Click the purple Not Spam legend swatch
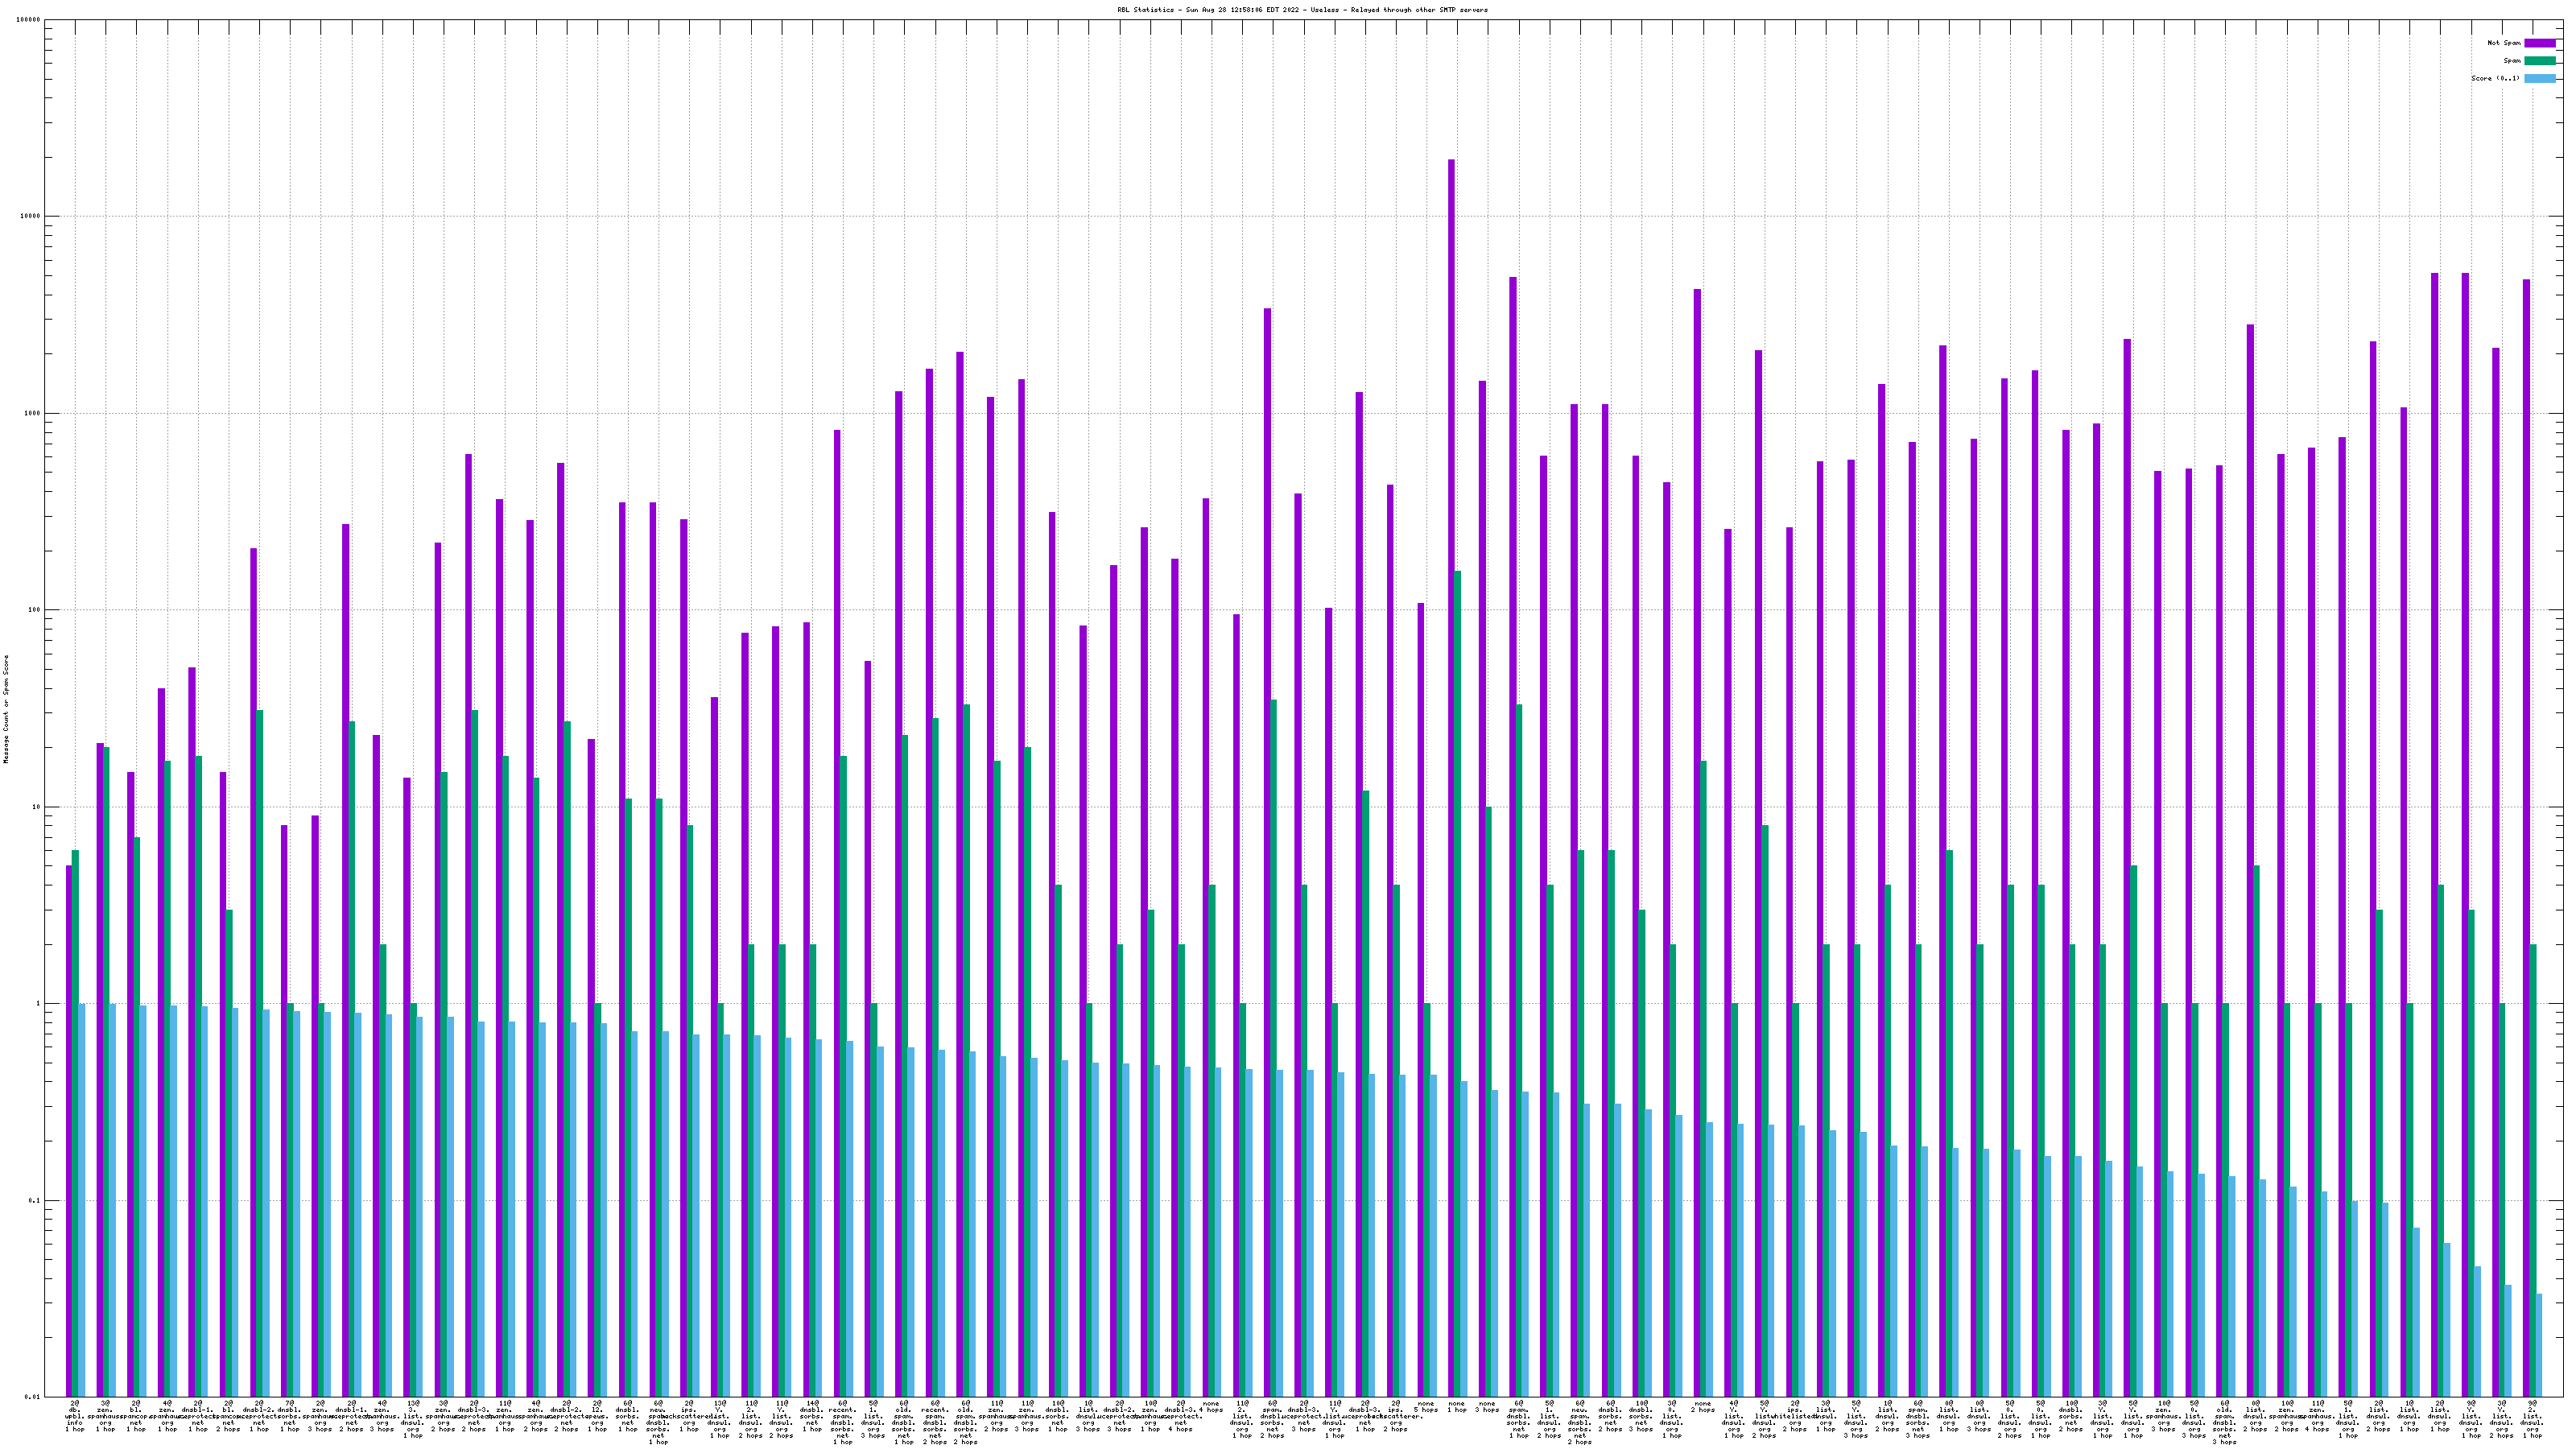2576x1449 pixels. pyautogui.click(x=2540, y=43)
